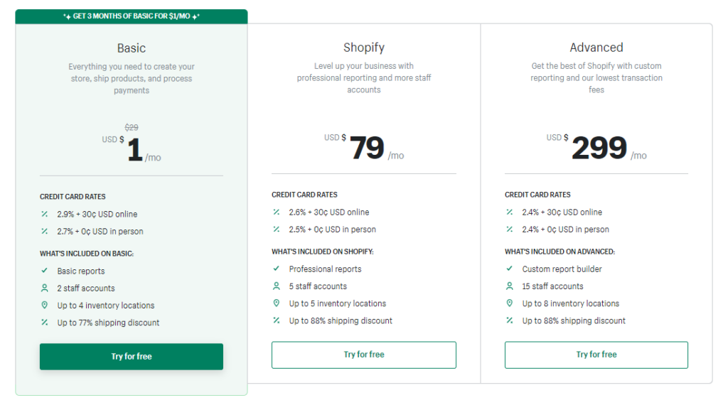Image resolution: width=728 pixels, height=405 pixels.
Task: Click person icon beside 5 staff accounts
Action: [x=277, y=286]
